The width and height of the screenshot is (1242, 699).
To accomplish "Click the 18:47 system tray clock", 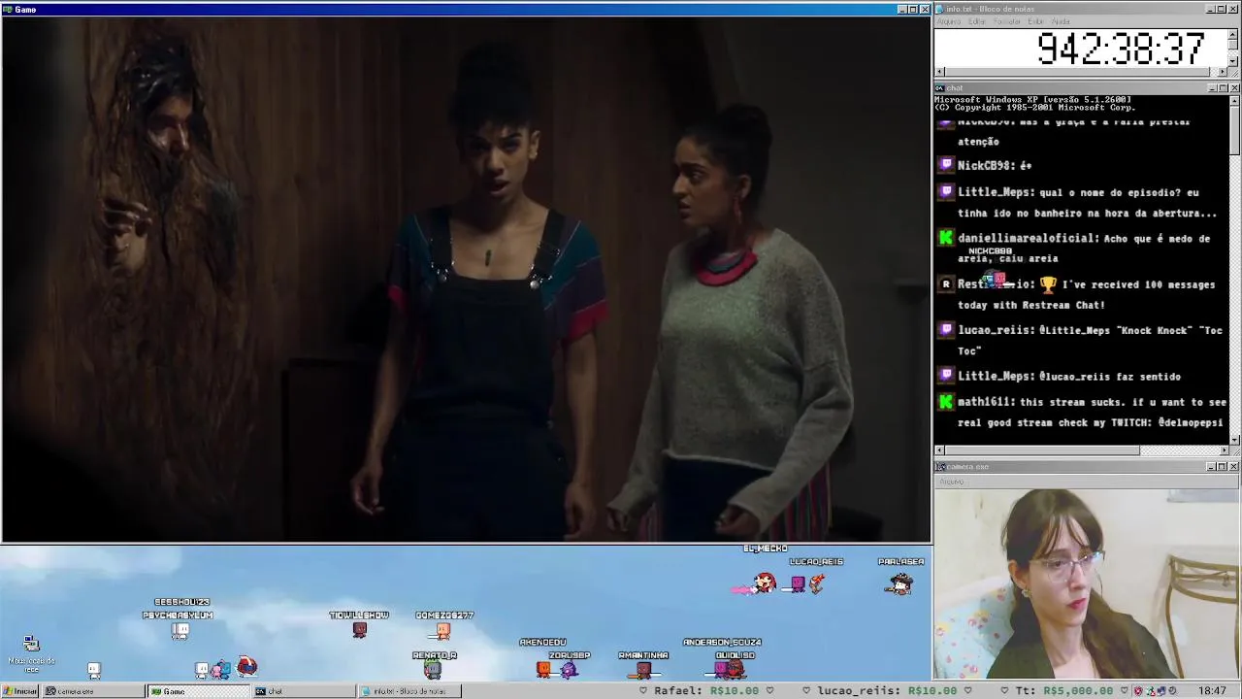I will tap(1212, 691).
